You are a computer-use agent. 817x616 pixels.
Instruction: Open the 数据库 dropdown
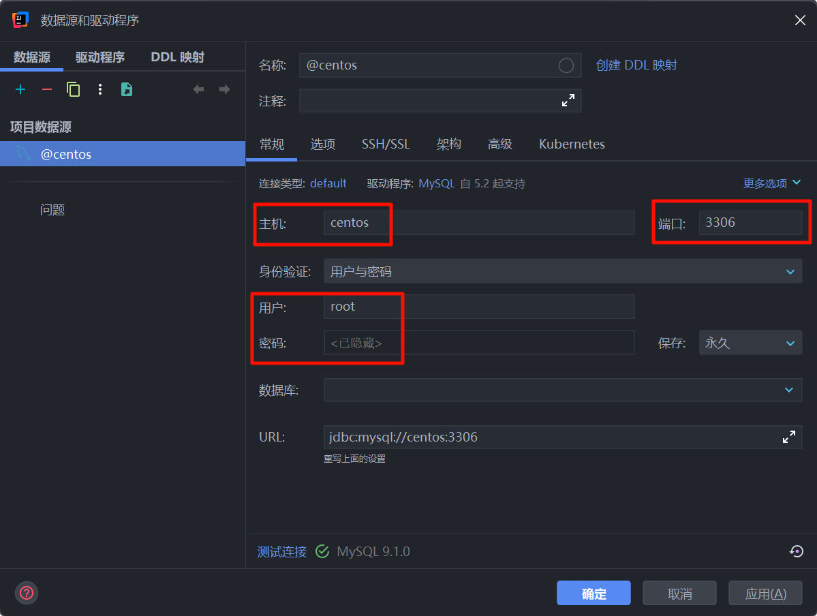point(563,390)
